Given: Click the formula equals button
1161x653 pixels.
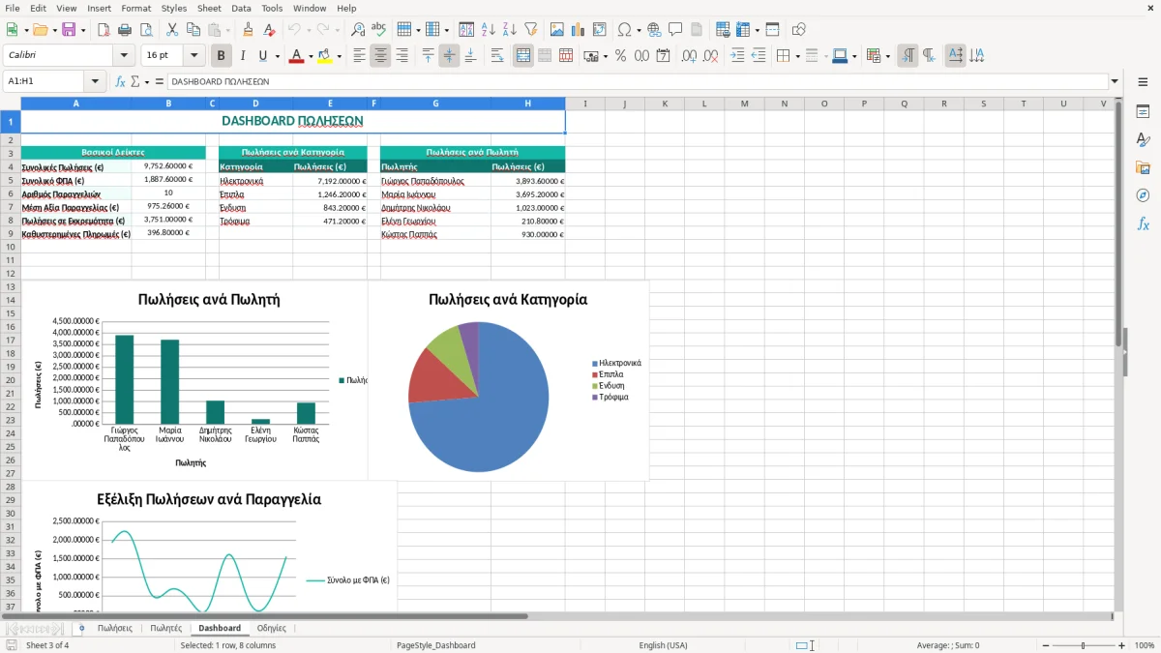Looking at the screenshot, I should tap(159, 81).
